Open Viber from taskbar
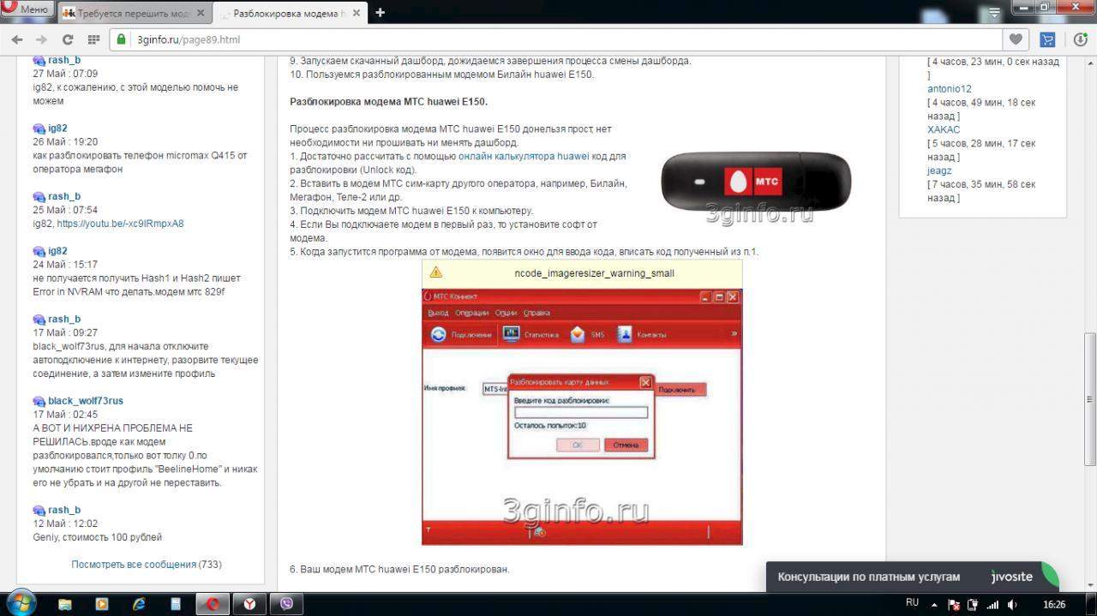The image size is (1097, 616). (x=287, y=604)
